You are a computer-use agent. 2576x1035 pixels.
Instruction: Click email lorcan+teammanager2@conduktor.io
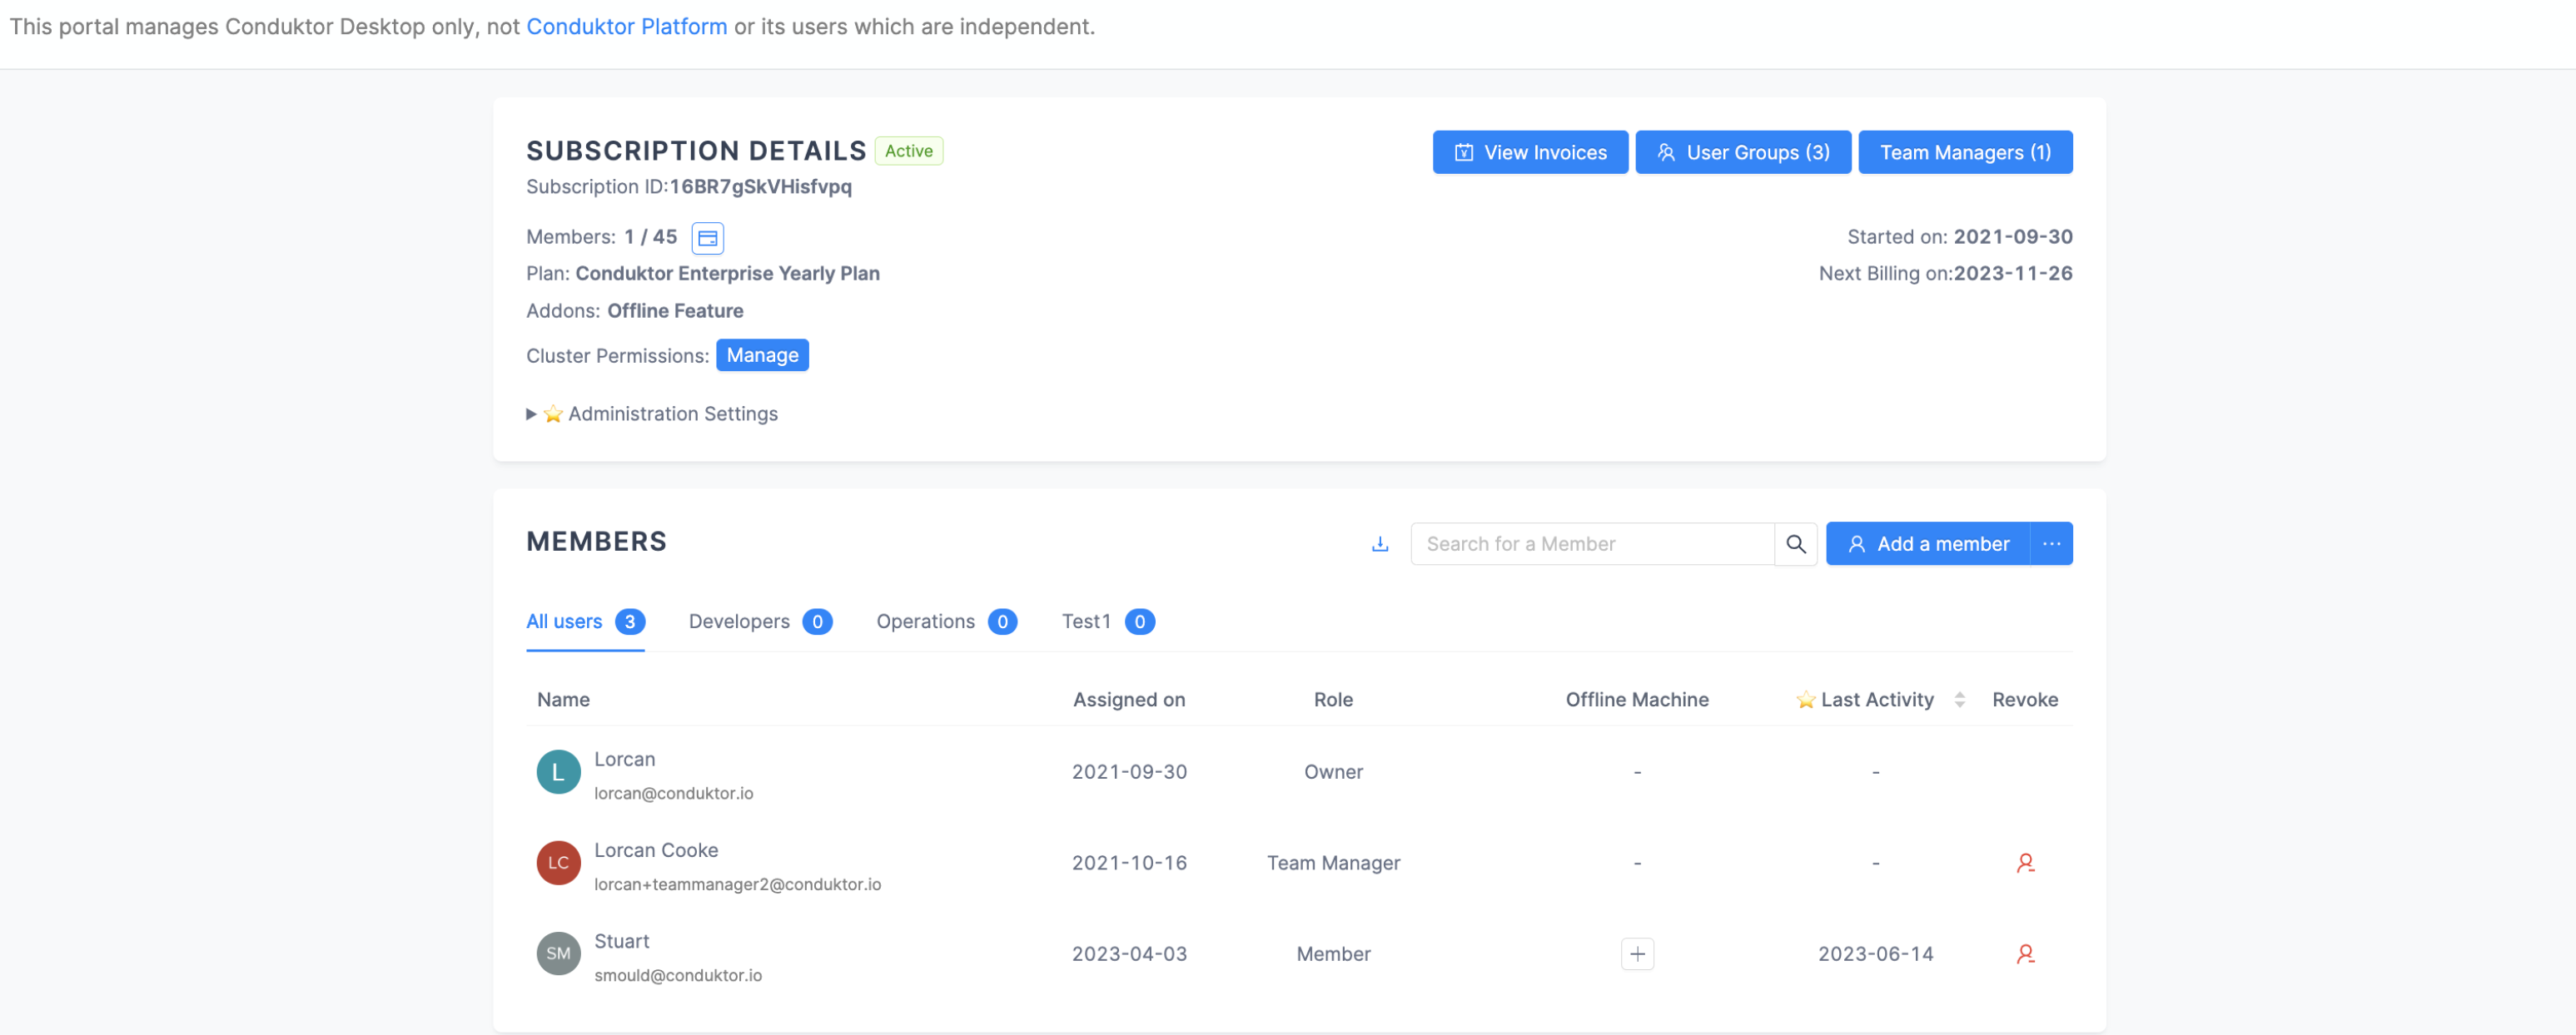[x=737, y=884]
